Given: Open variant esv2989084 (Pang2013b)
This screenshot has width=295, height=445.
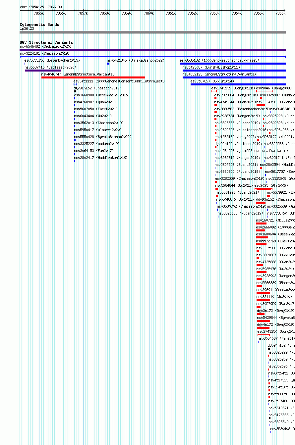Looking at the screenshot, I should [236, 95].
